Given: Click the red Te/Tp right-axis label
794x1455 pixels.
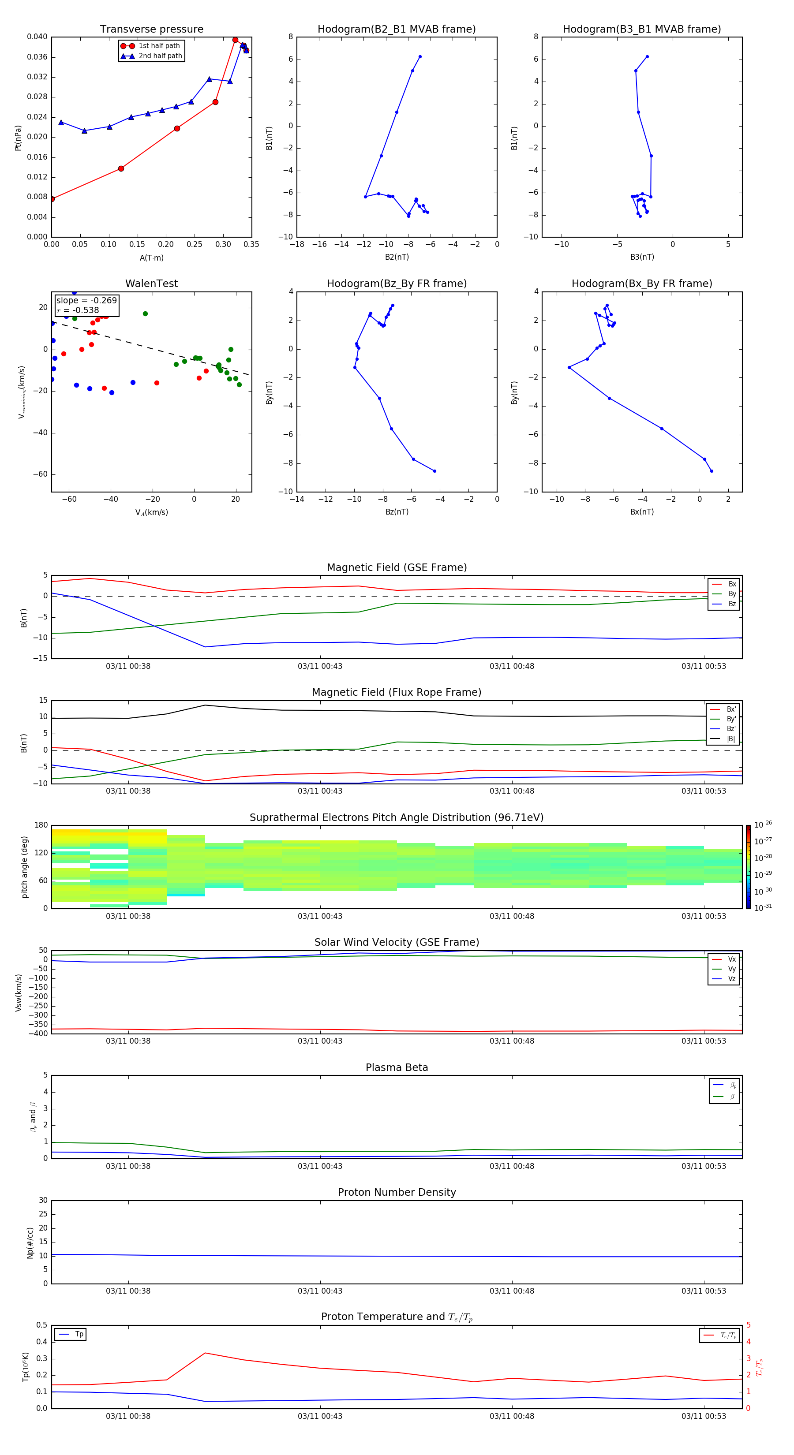Looking at the screenshot, I should [760, 1367].
